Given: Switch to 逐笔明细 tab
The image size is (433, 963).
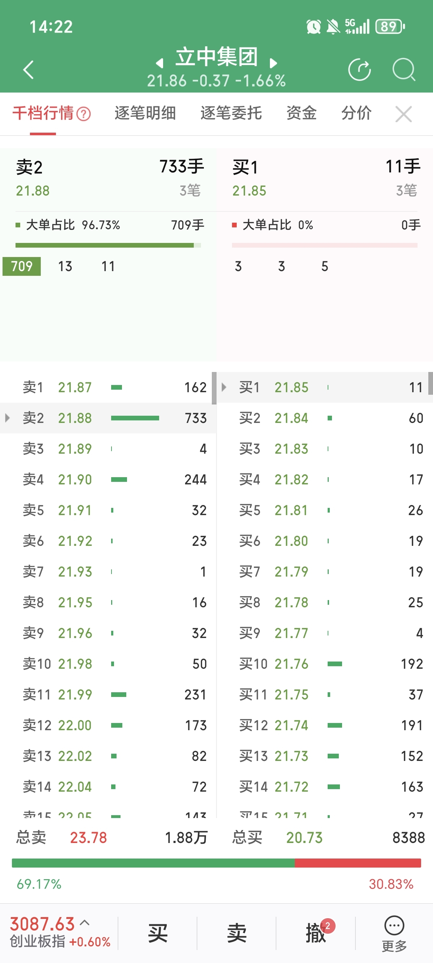Looking at the screenshot, I should (x=145, y=113).
